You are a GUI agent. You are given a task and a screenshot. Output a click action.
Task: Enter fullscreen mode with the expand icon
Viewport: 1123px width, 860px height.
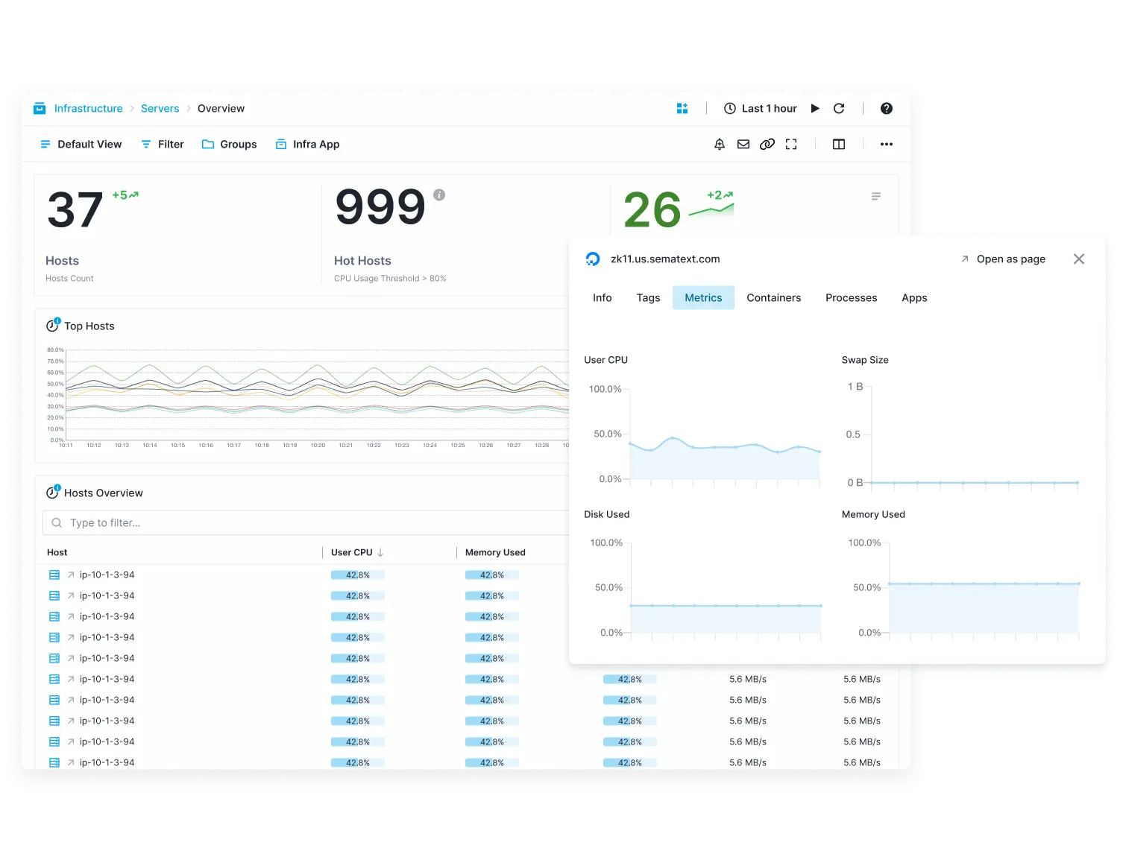point(791,145)
